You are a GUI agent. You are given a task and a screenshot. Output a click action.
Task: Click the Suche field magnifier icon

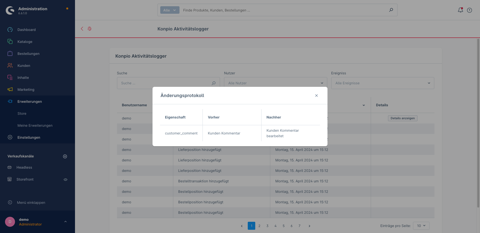(x=213, y=83)
